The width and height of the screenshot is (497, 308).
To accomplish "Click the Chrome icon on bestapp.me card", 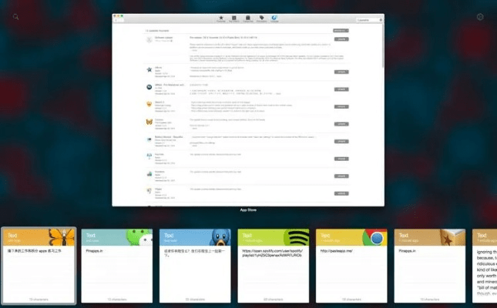I will tap(376, 238).
